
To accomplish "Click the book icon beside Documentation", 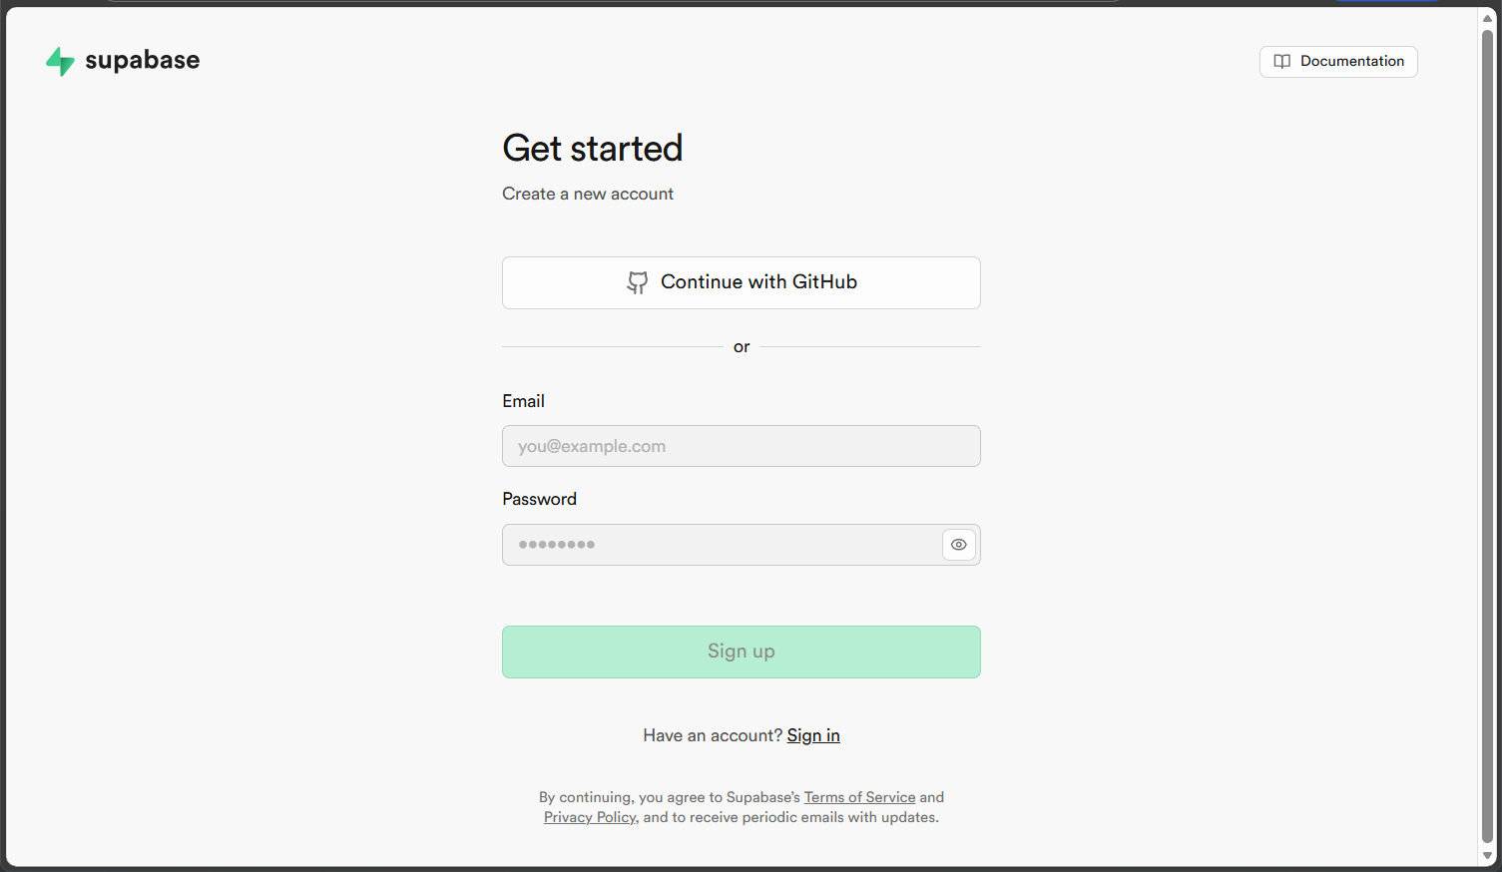I will click(1282, 62).
